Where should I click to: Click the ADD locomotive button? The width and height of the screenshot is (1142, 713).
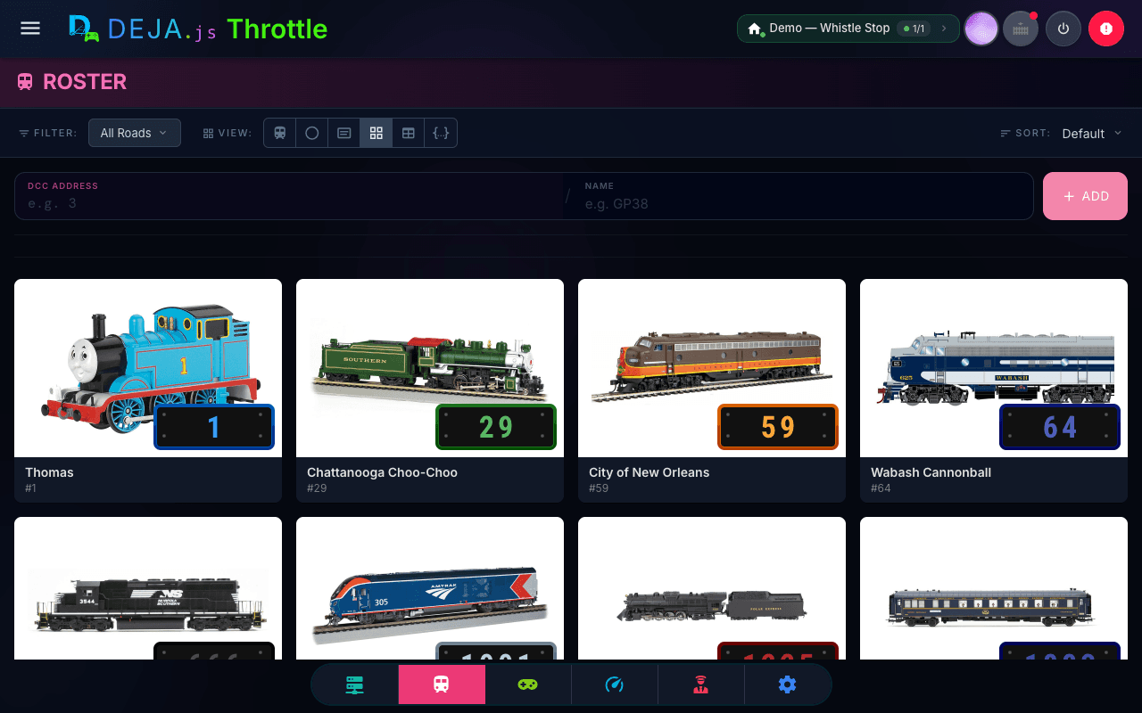coord(1085,196)
